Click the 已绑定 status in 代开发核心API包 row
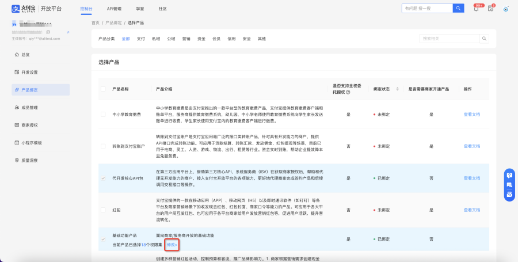Screen dimensions: 518x262 pos(382,178)
